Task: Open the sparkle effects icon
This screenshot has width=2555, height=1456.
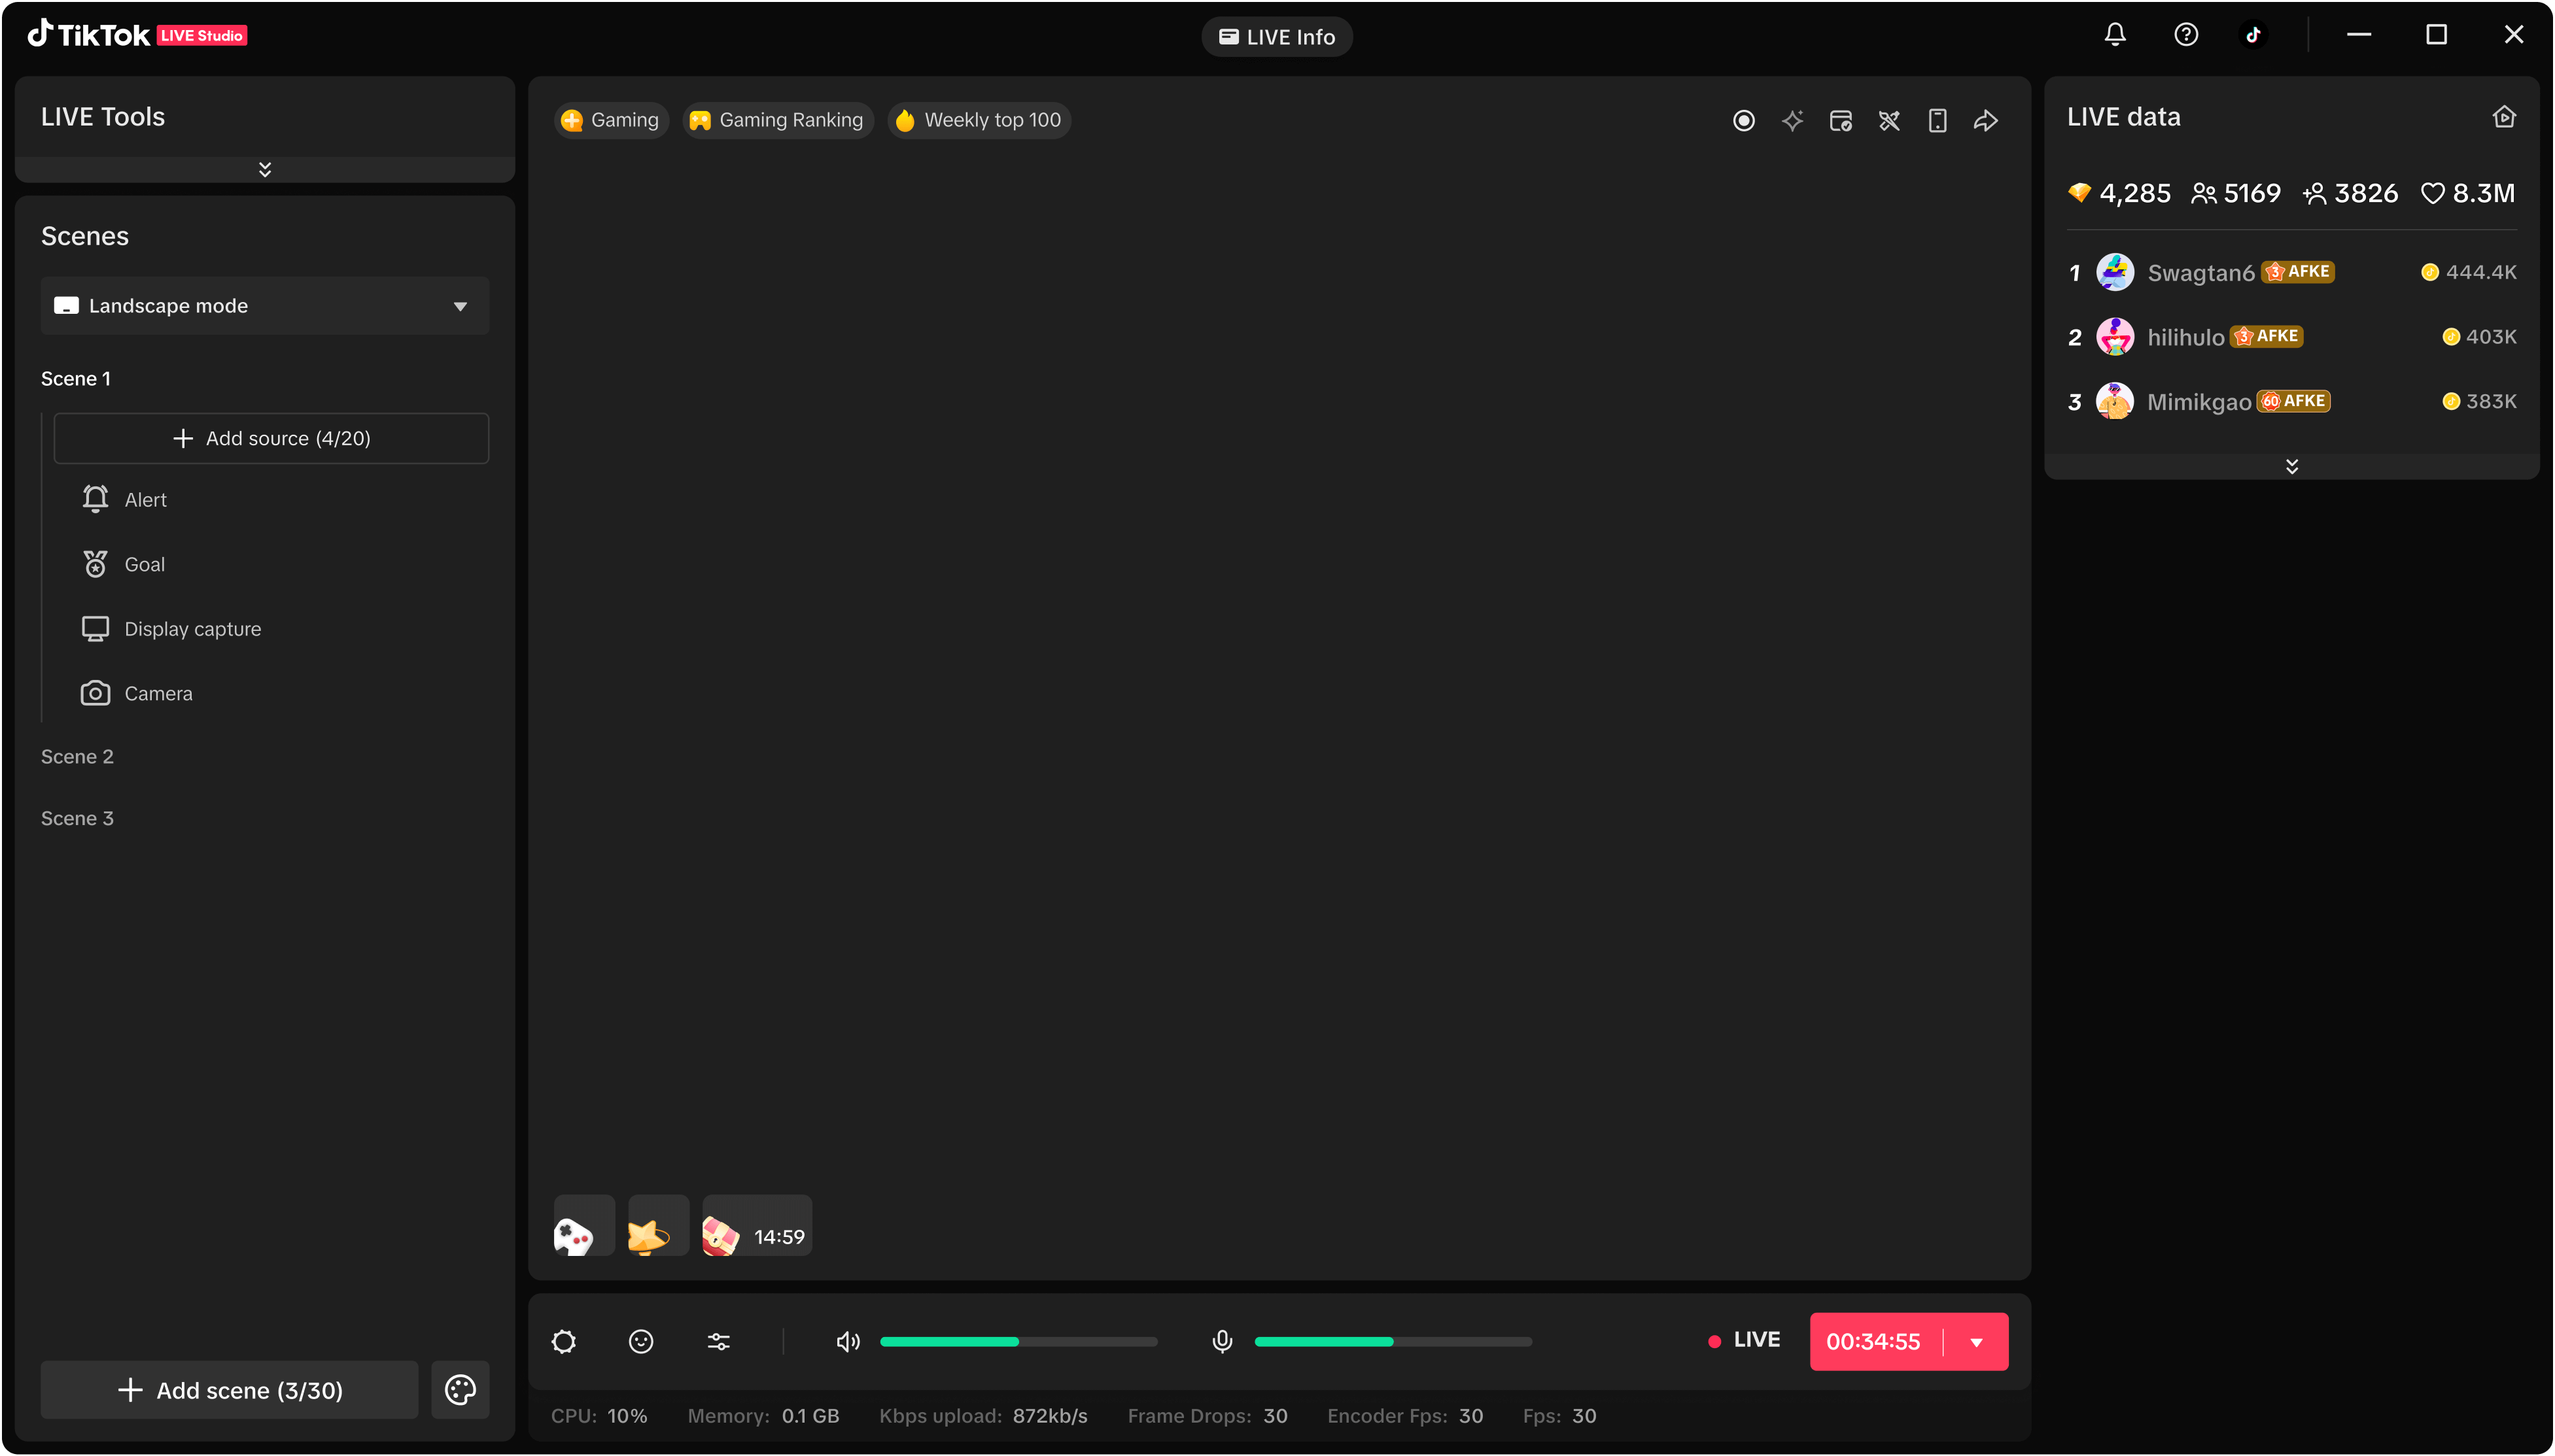Action: click(x=1792, y=121)
